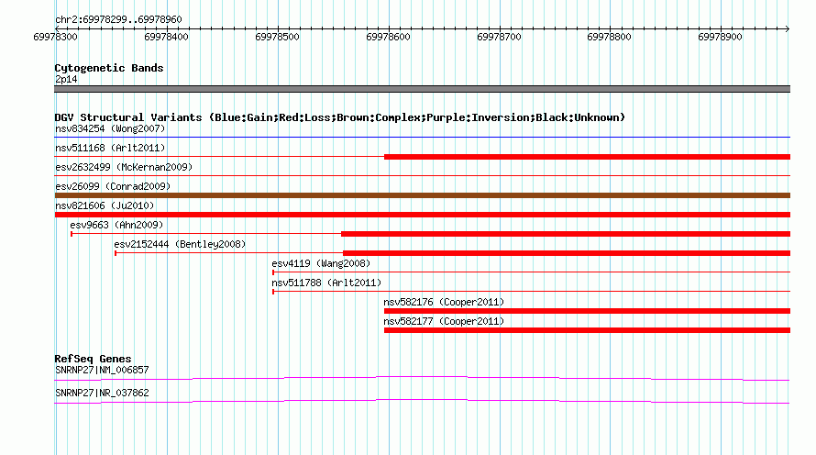
Task: Click ruler position 69978500
Action: [x=277, y=37]
